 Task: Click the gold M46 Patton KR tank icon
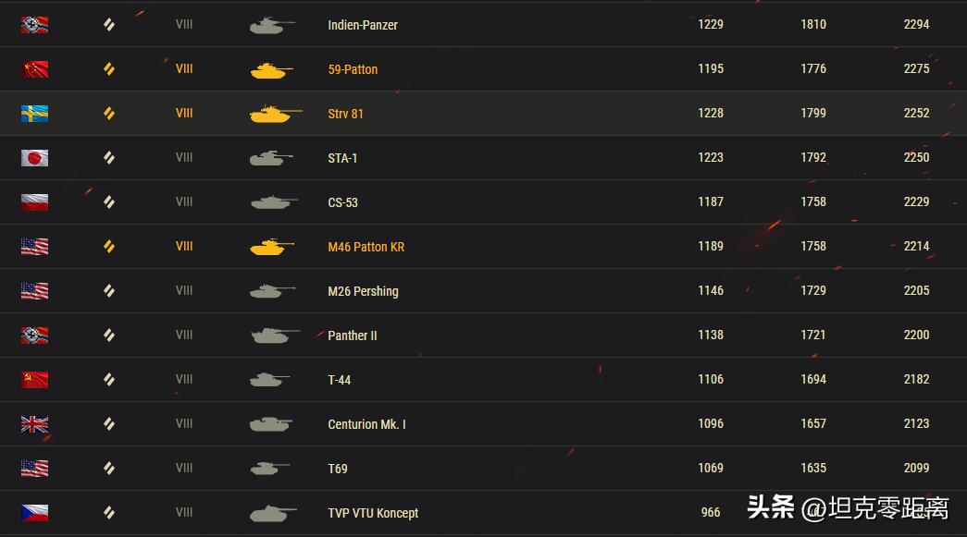[272, 247]
